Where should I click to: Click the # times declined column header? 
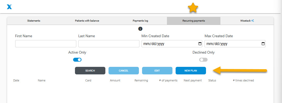tap(243, 81)
